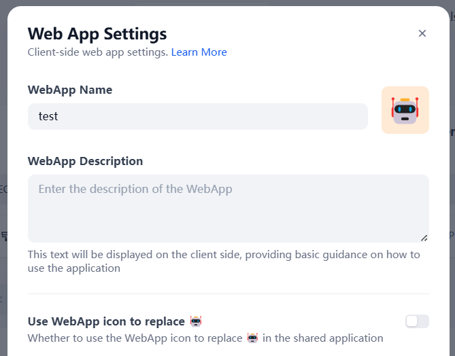455x356 pixels.
Task: Click the 'Enter the description of the WebApp' placeholder
Action: (135, 189)
